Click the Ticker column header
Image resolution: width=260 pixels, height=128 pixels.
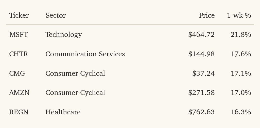[19, 15]
